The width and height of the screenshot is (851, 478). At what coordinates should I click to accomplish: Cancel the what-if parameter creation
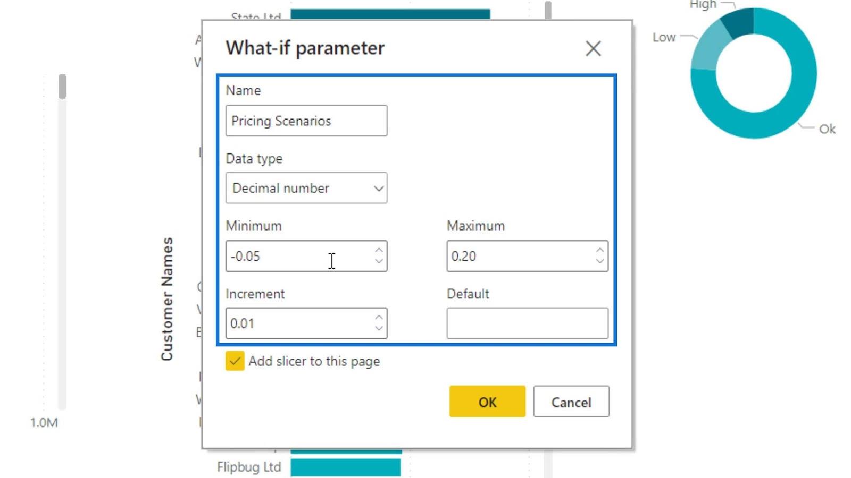coord(571,402)
